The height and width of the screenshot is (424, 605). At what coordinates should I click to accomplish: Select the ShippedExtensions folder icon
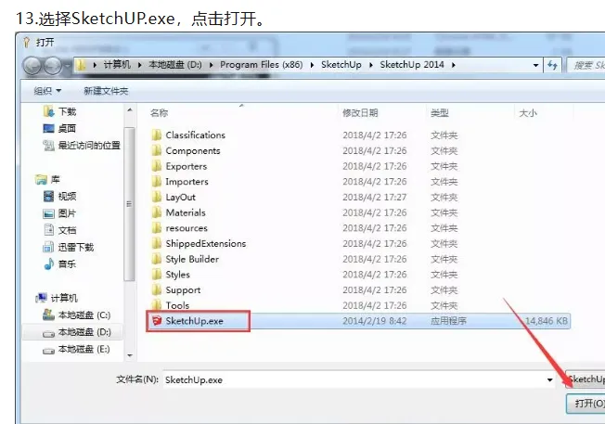tap(156, 243)
